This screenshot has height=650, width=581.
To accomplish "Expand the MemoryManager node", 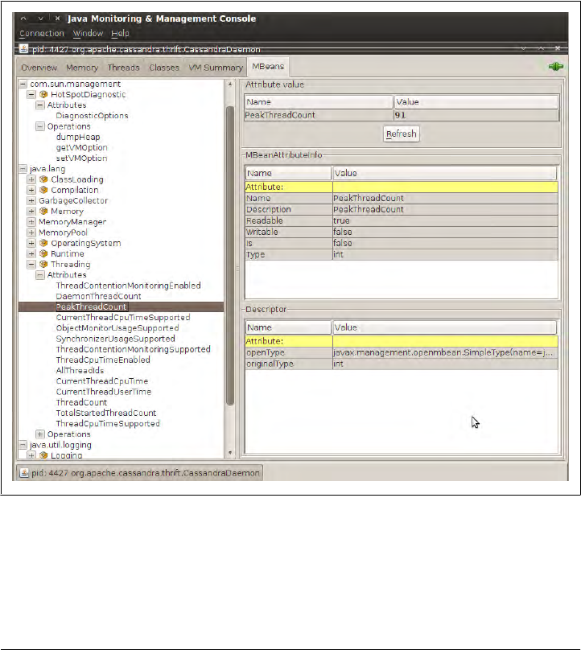I will (31, 222).
